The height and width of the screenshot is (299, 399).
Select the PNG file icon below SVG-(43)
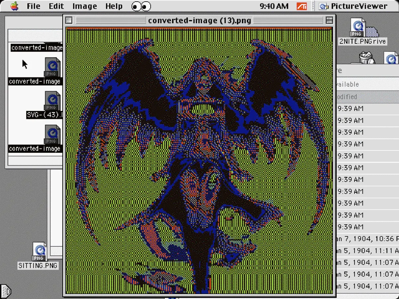tap(52, 135)
